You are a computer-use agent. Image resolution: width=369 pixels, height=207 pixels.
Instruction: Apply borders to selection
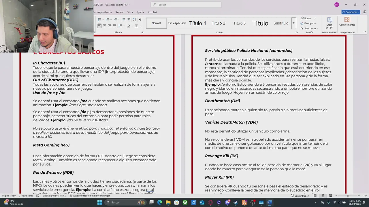[137, 26]
